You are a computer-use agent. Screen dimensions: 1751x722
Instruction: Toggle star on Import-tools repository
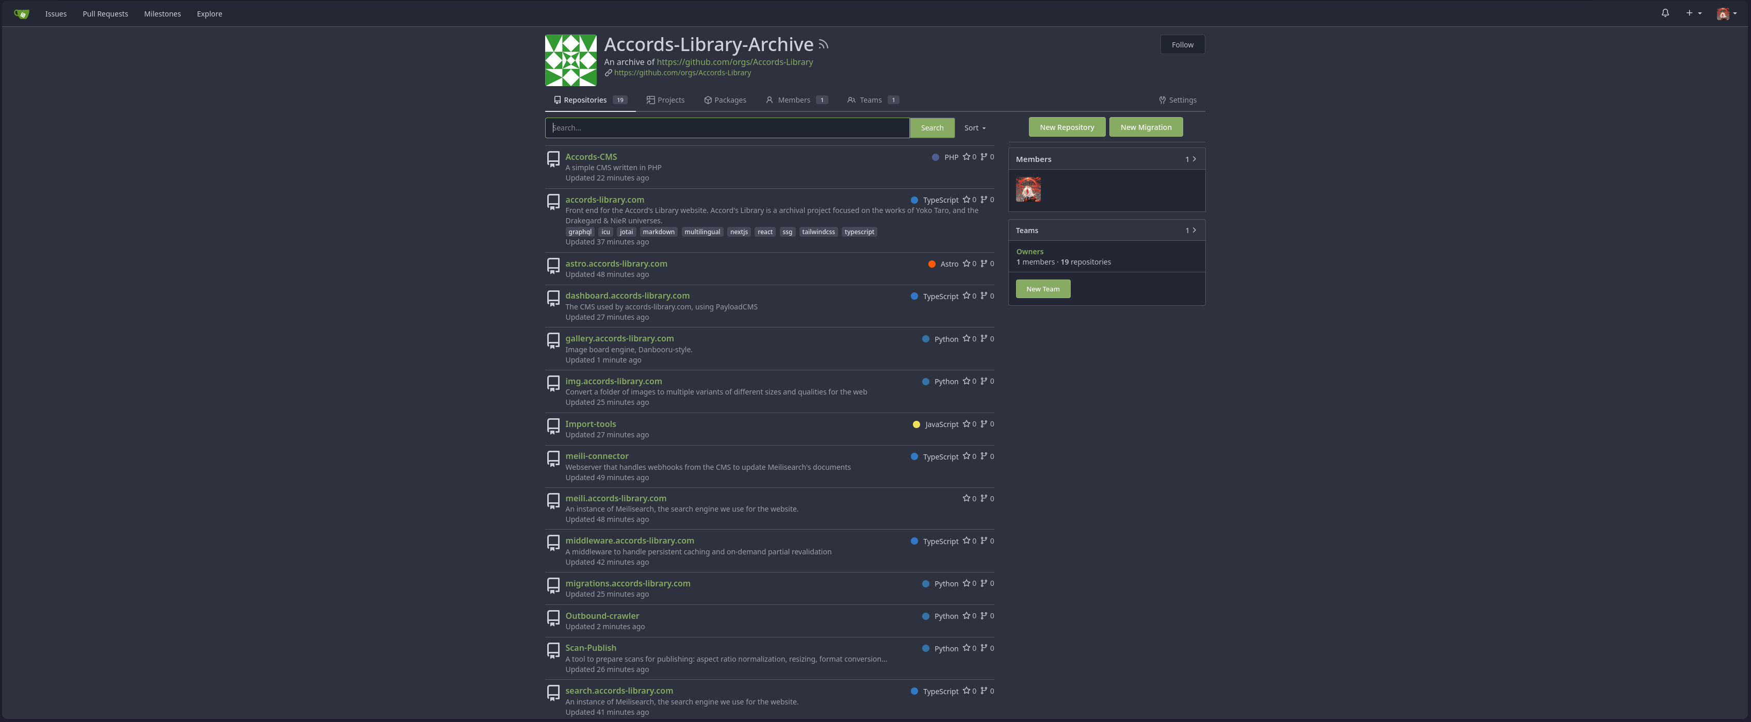(x=966, y=425)
